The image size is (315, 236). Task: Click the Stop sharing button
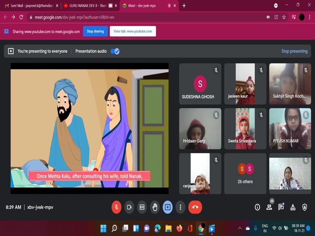(x=95, y=31)
